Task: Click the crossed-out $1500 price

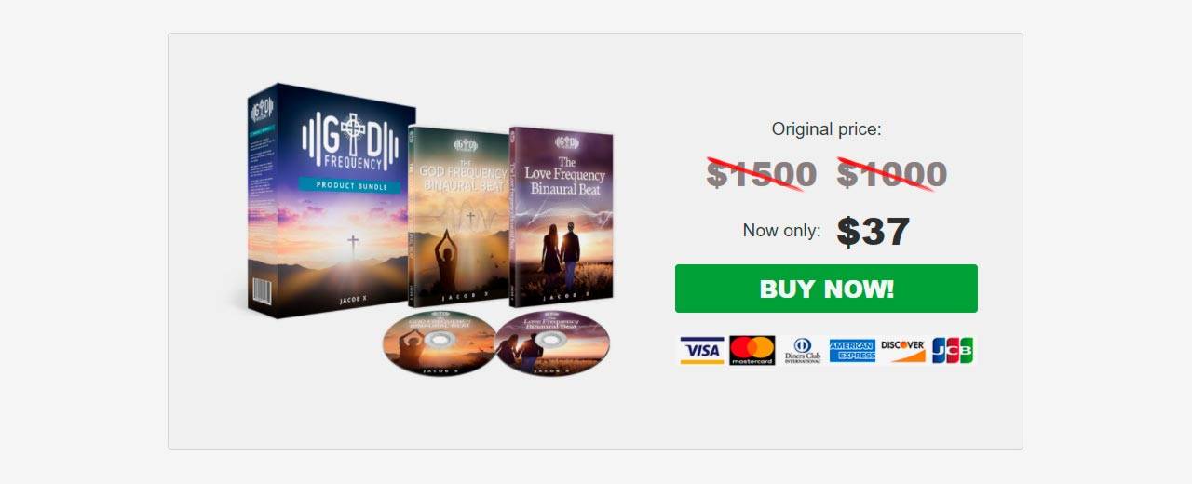Action: pyautogui.click(x=762, y=174)
